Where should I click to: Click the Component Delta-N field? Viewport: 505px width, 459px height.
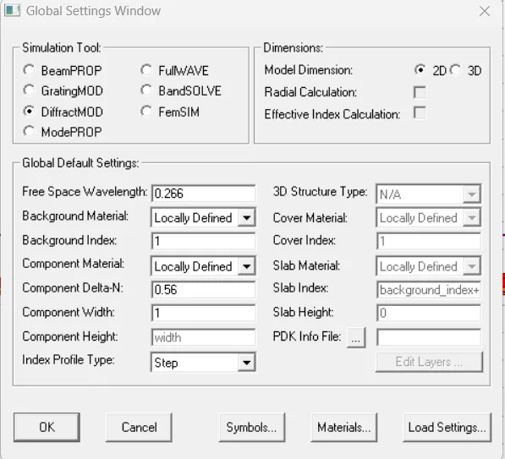204,289
